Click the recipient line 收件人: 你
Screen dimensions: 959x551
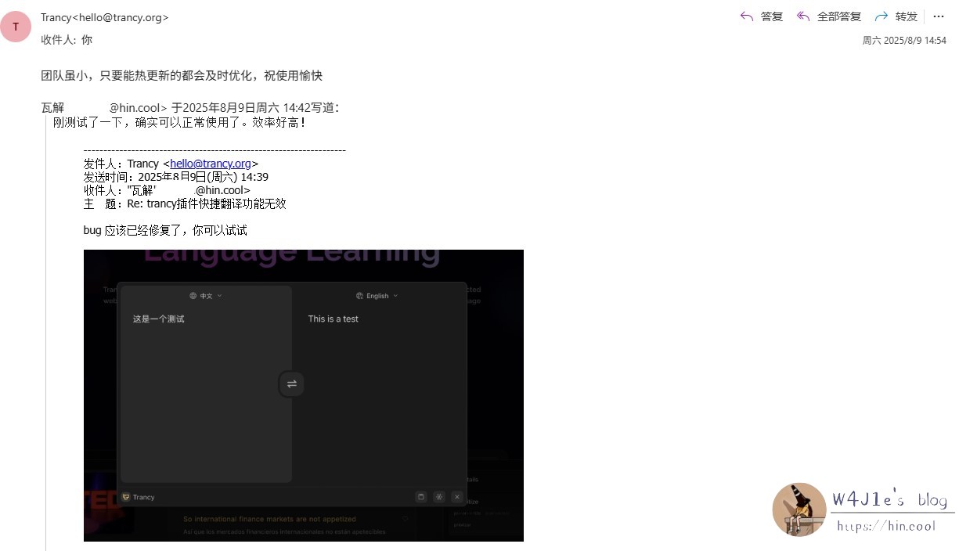coord(67,39)
